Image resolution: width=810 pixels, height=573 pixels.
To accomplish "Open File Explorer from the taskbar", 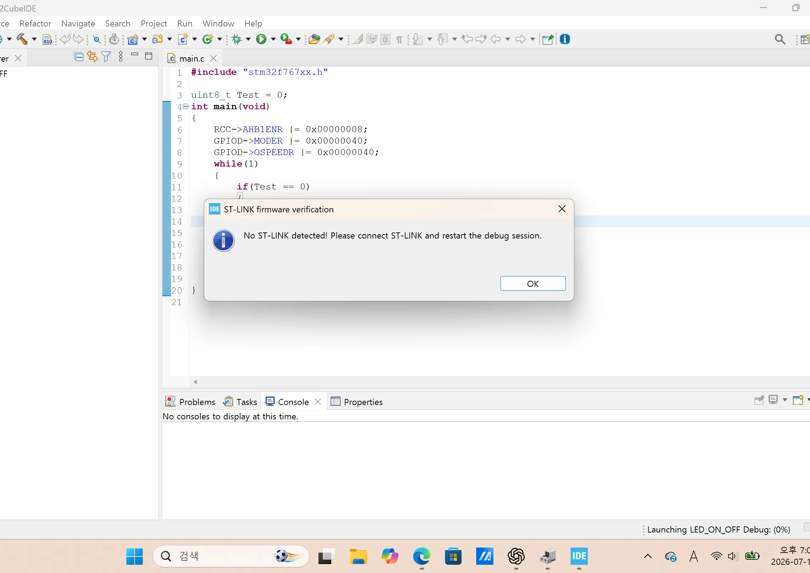I will pyautogui.click(x=358, y=557).
